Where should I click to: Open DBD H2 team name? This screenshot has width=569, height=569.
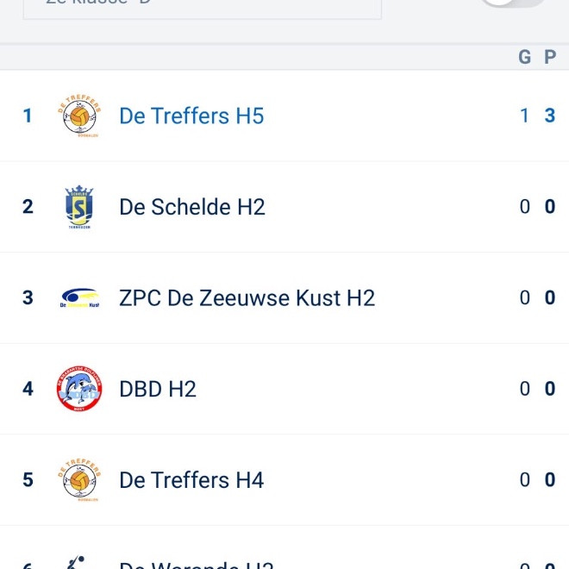(158, 389)
